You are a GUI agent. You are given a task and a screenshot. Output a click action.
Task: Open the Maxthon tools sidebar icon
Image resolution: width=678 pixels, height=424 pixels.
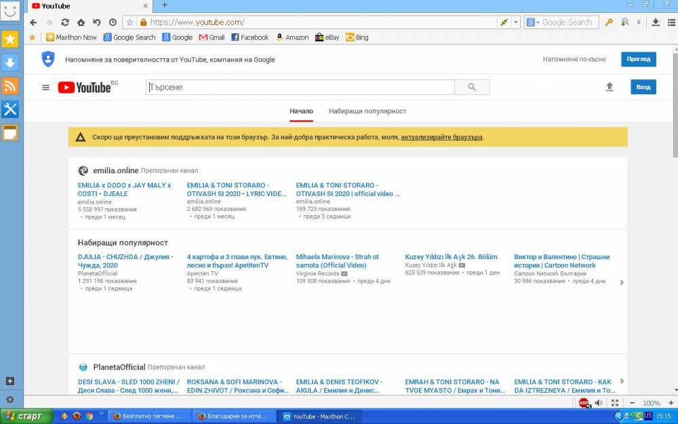(10, 109)
